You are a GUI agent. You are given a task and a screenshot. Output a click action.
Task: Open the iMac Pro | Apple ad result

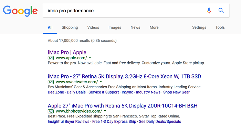point(67,52)
